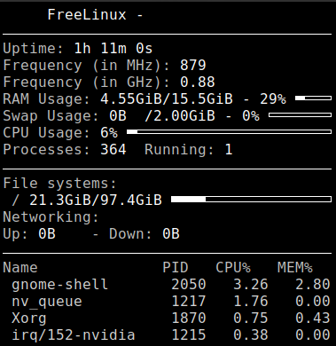Click the Networking heading
The height and width of the screenshot is (346, 336).
click(51, 217)
